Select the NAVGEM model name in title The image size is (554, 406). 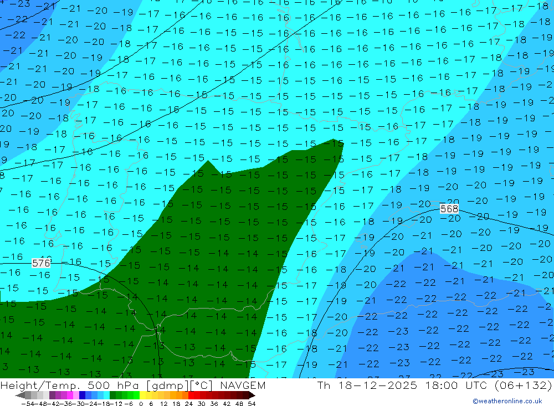[243, 385]
